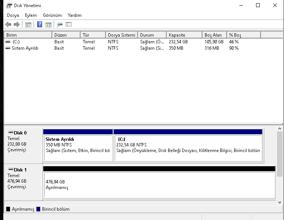Click the show/hide action pane icon
This screenshot has width=284, height=220.
pyautogui.click(x=48, y=25)
